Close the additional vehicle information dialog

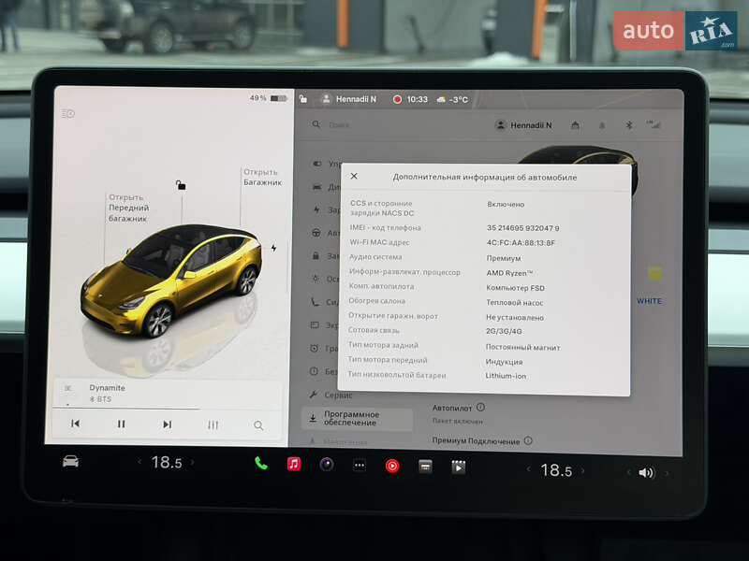(x=354, y=176)
